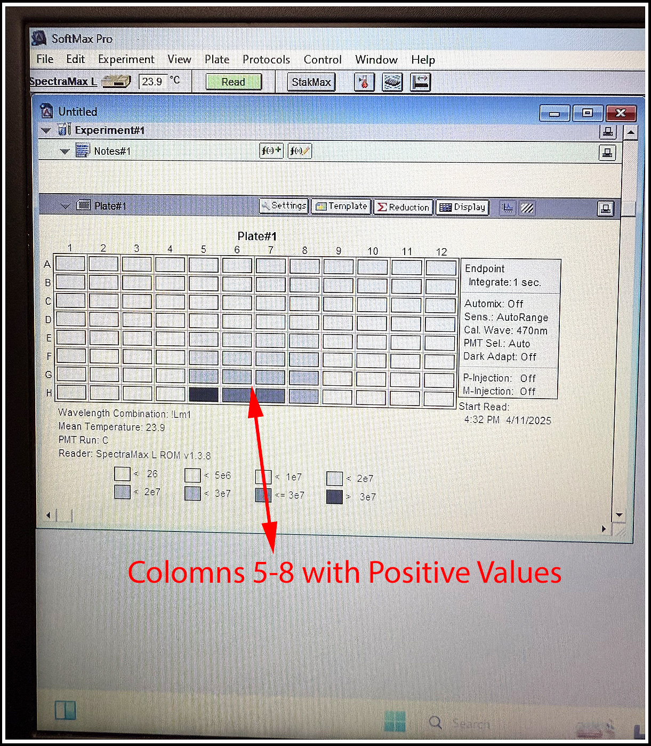Click the add formula summary icon
This screenshot has width=651, height=746.
coord(271,151)
